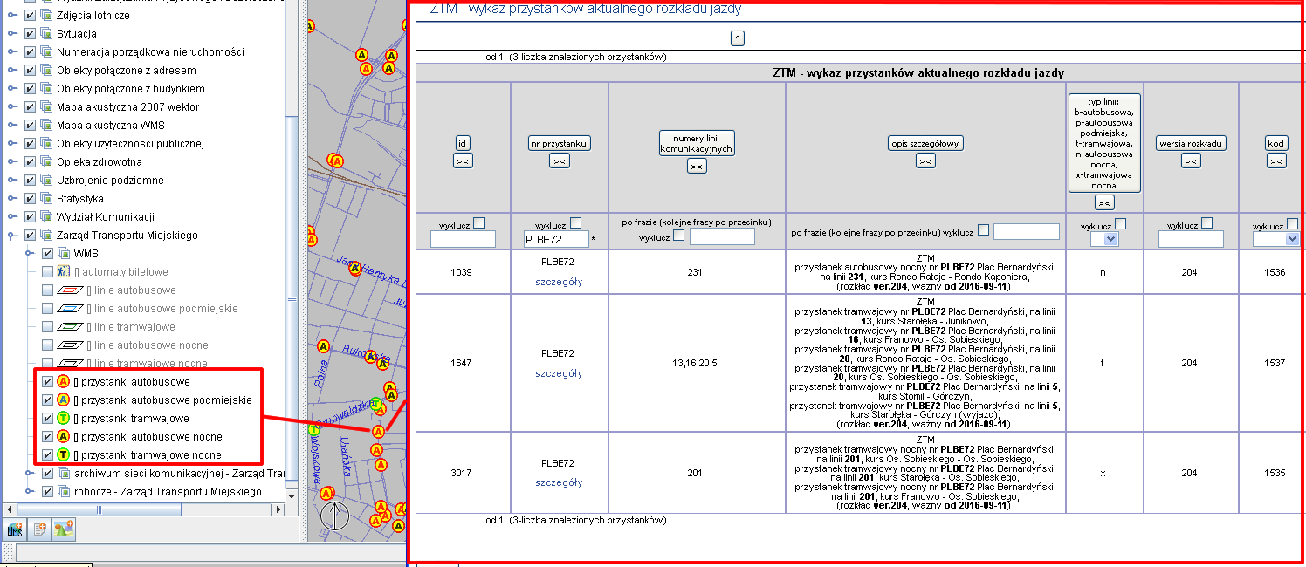This screenshot has height=567, width=1306.
Task: Expand the 'robocze - Zarząd Transportu Miejskiego' node
Action: [x=30, y=492]
